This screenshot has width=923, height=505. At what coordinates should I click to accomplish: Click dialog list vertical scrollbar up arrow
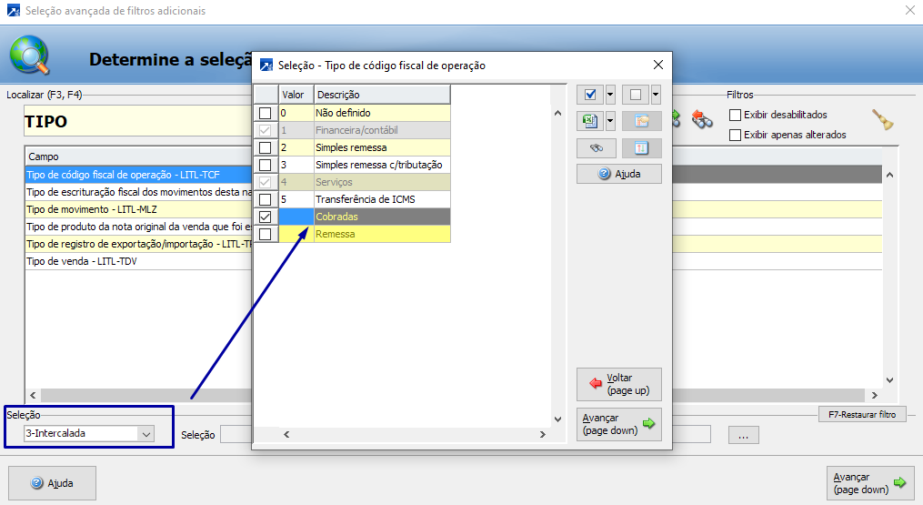tap(558, 113)
